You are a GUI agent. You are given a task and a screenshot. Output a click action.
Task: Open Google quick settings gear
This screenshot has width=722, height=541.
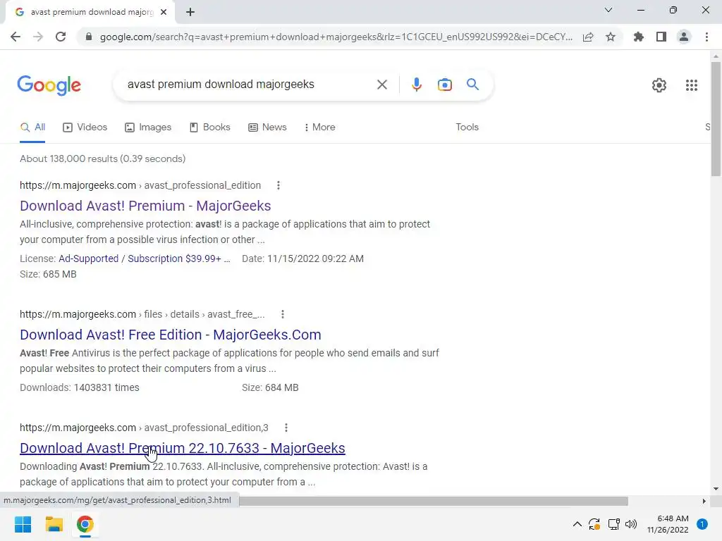pos(659,85)
